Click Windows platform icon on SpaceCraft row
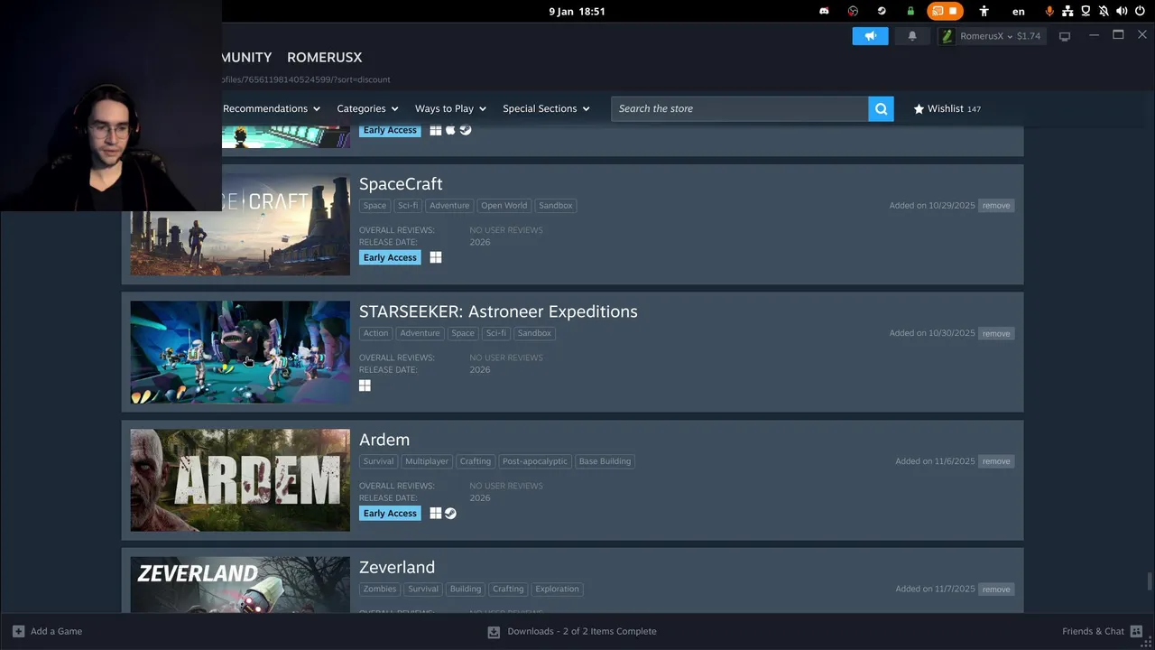This screenshot has height=650, width=1155. tap(436, 257)
